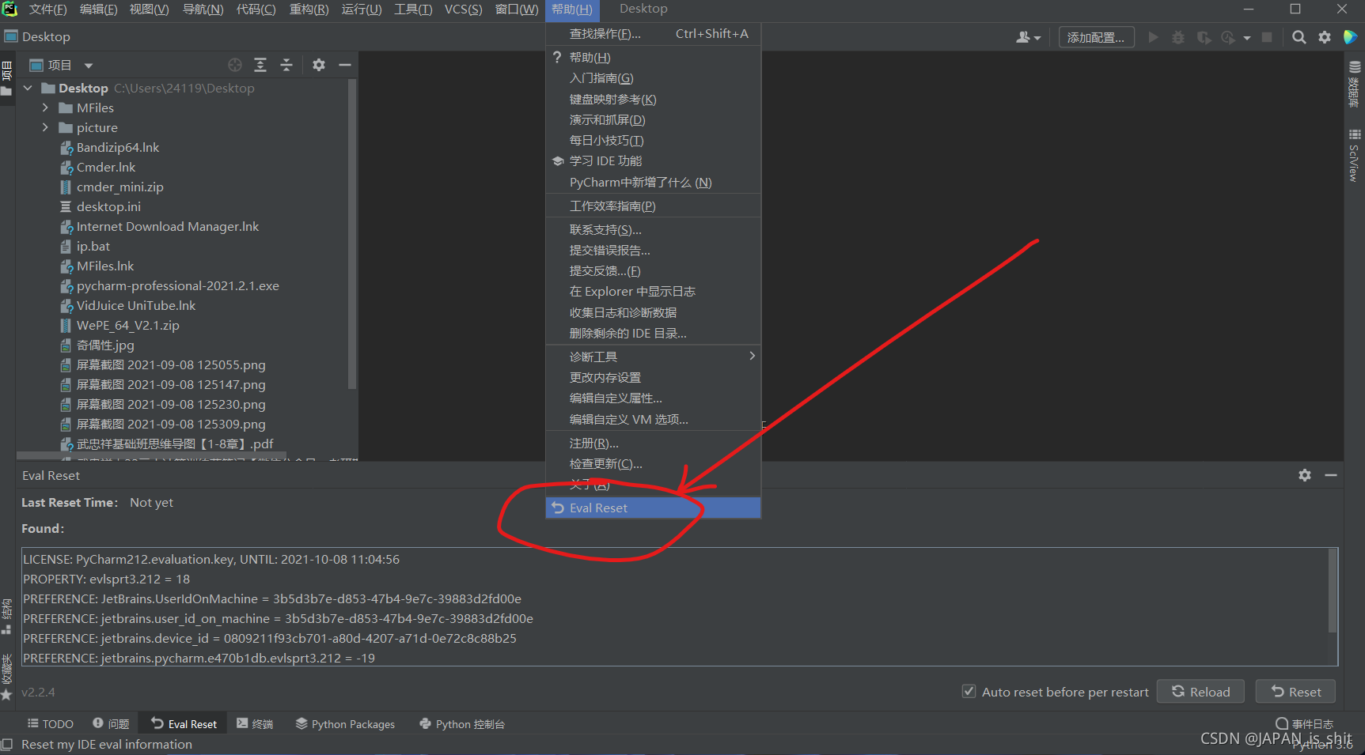
Task: Click the Found results vertical scrollbar
Action: [x=1332, y=589]
